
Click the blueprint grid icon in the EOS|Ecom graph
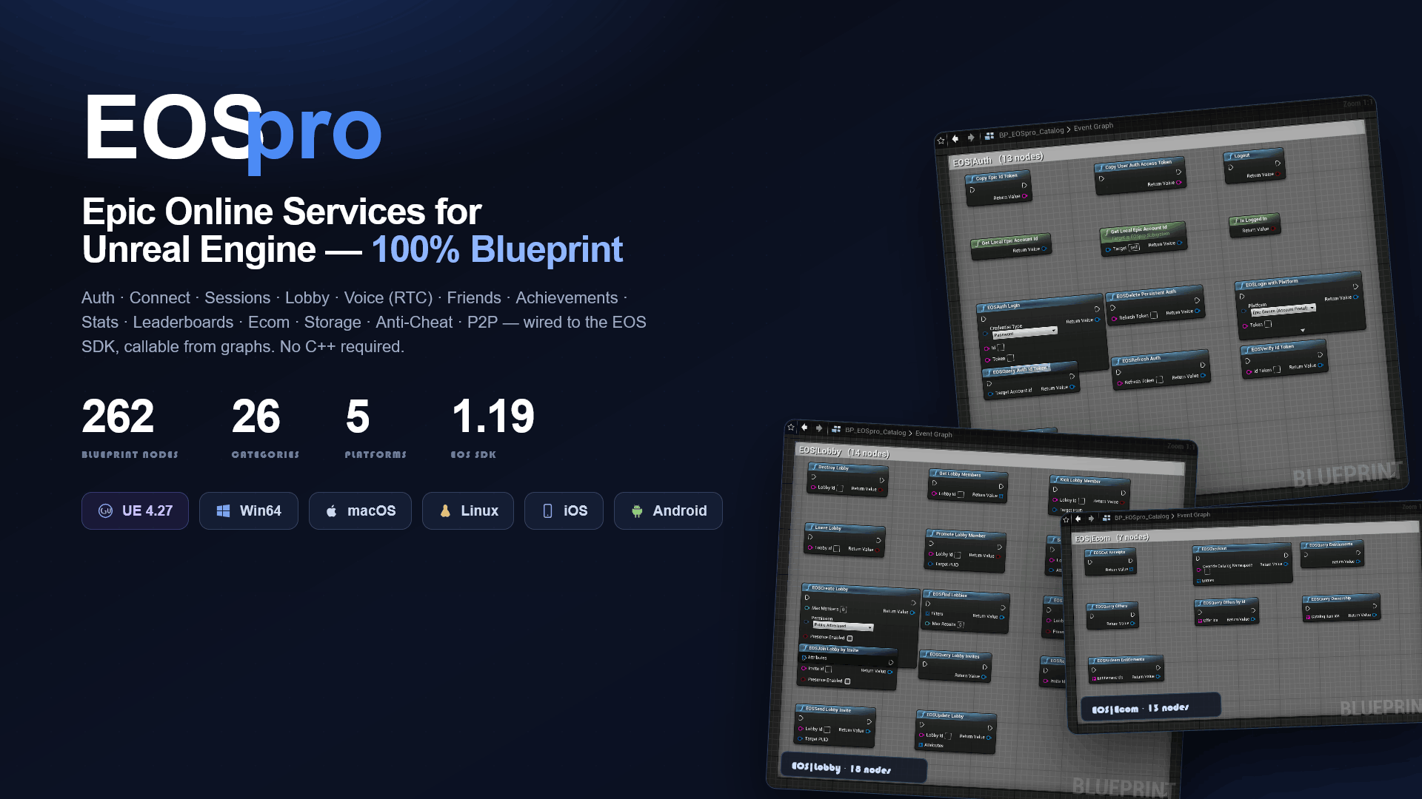1106,518
